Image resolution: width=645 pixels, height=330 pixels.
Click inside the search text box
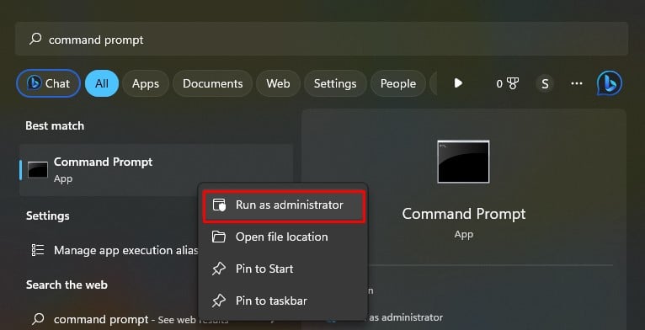point(322,40)
